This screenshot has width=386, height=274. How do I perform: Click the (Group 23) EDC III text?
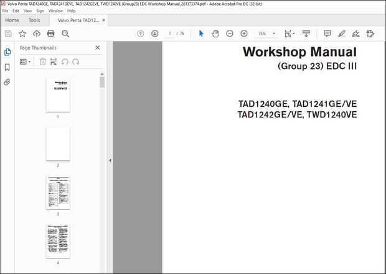(317, 66)
